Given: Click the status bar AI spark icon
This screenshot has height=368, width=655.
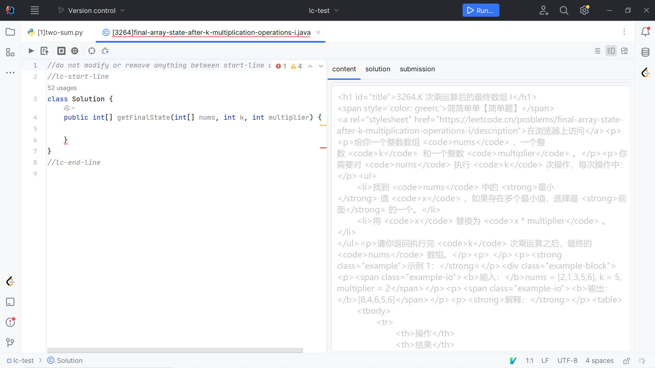Looking at the screenshot, I should click(642, 360).
